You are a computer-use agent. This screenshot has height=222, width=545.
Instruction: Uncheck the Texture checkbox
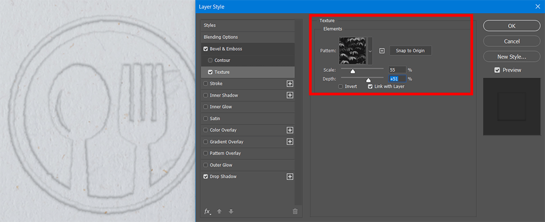click(x=210, y=72)
